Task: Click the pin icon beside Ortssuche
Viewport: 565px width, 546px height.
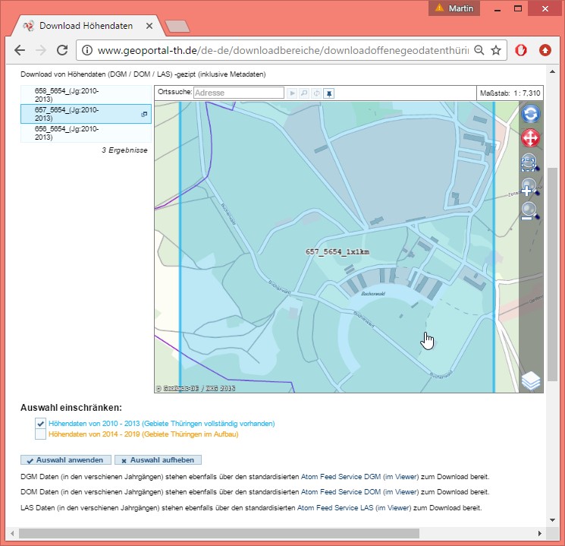Action: [x=328, y=93]
